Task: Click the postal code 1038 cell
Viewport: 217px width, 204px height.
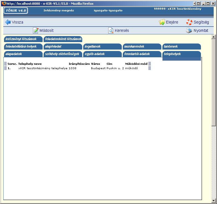Action: [73, 68]
